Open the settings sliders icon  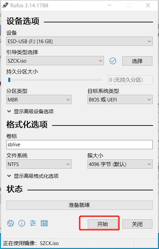pyautogui.click(x=33, y=223)
